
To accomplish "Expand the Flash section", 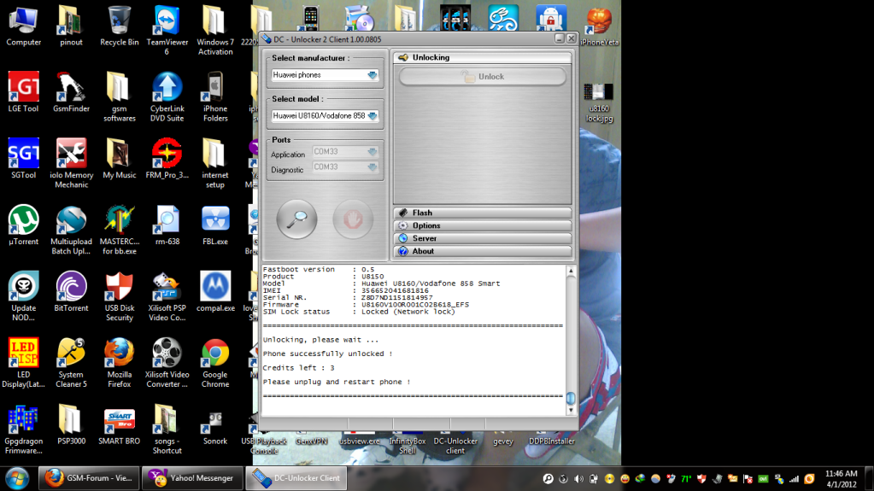I will (x=482, y=213).
